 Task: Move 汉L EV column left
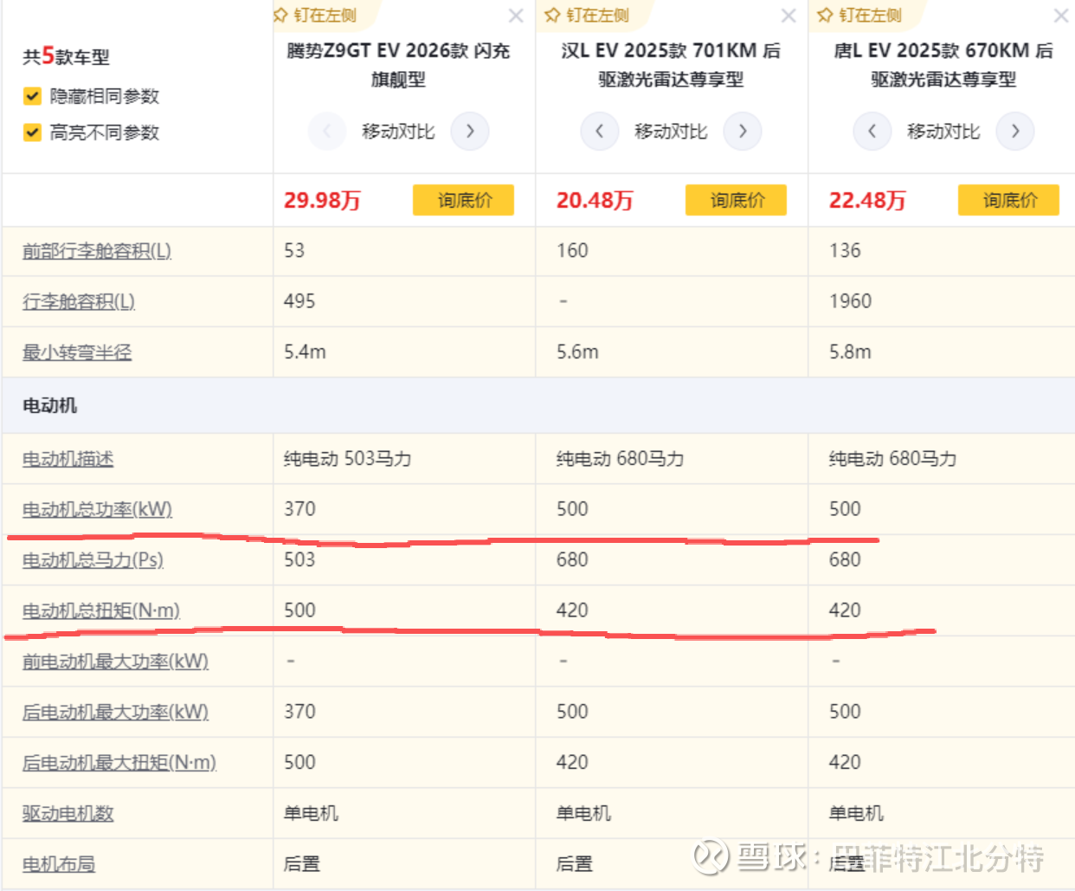click(x=599, y=132)
